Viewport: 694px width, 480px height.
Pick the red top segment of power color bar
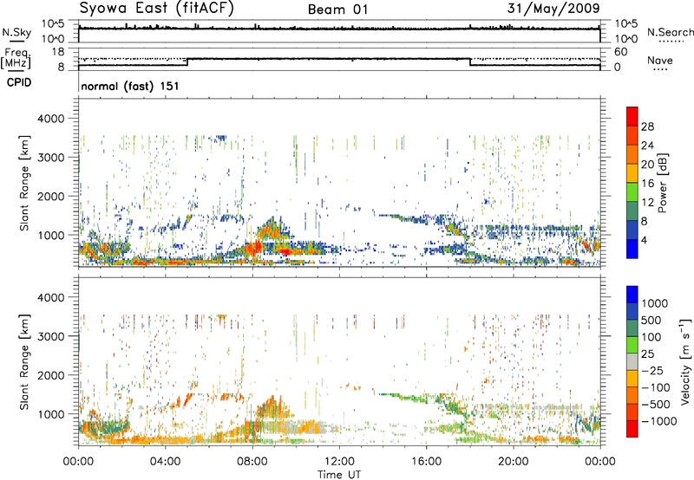pos(632,116)
